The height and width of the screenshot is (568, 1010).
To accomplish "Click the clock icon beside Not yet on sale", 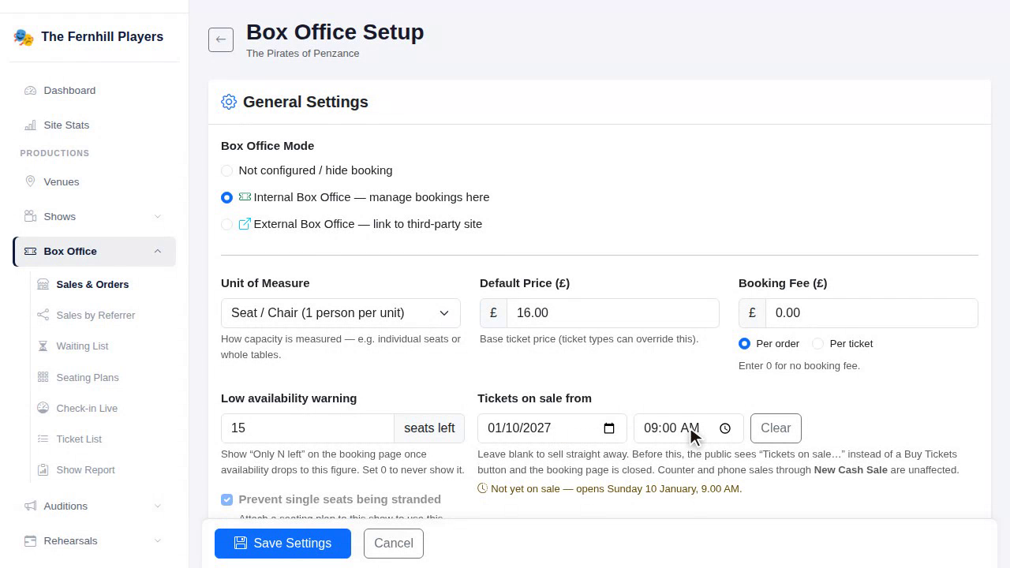I will (483, 488).
